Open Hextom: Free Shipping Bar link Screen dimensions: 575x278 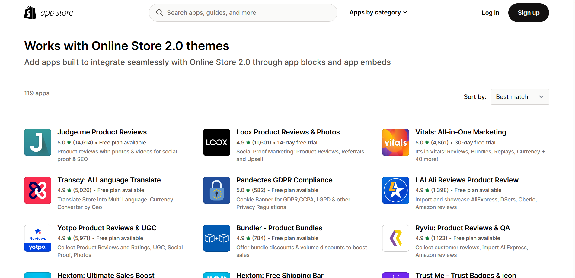tap(280, 275)
